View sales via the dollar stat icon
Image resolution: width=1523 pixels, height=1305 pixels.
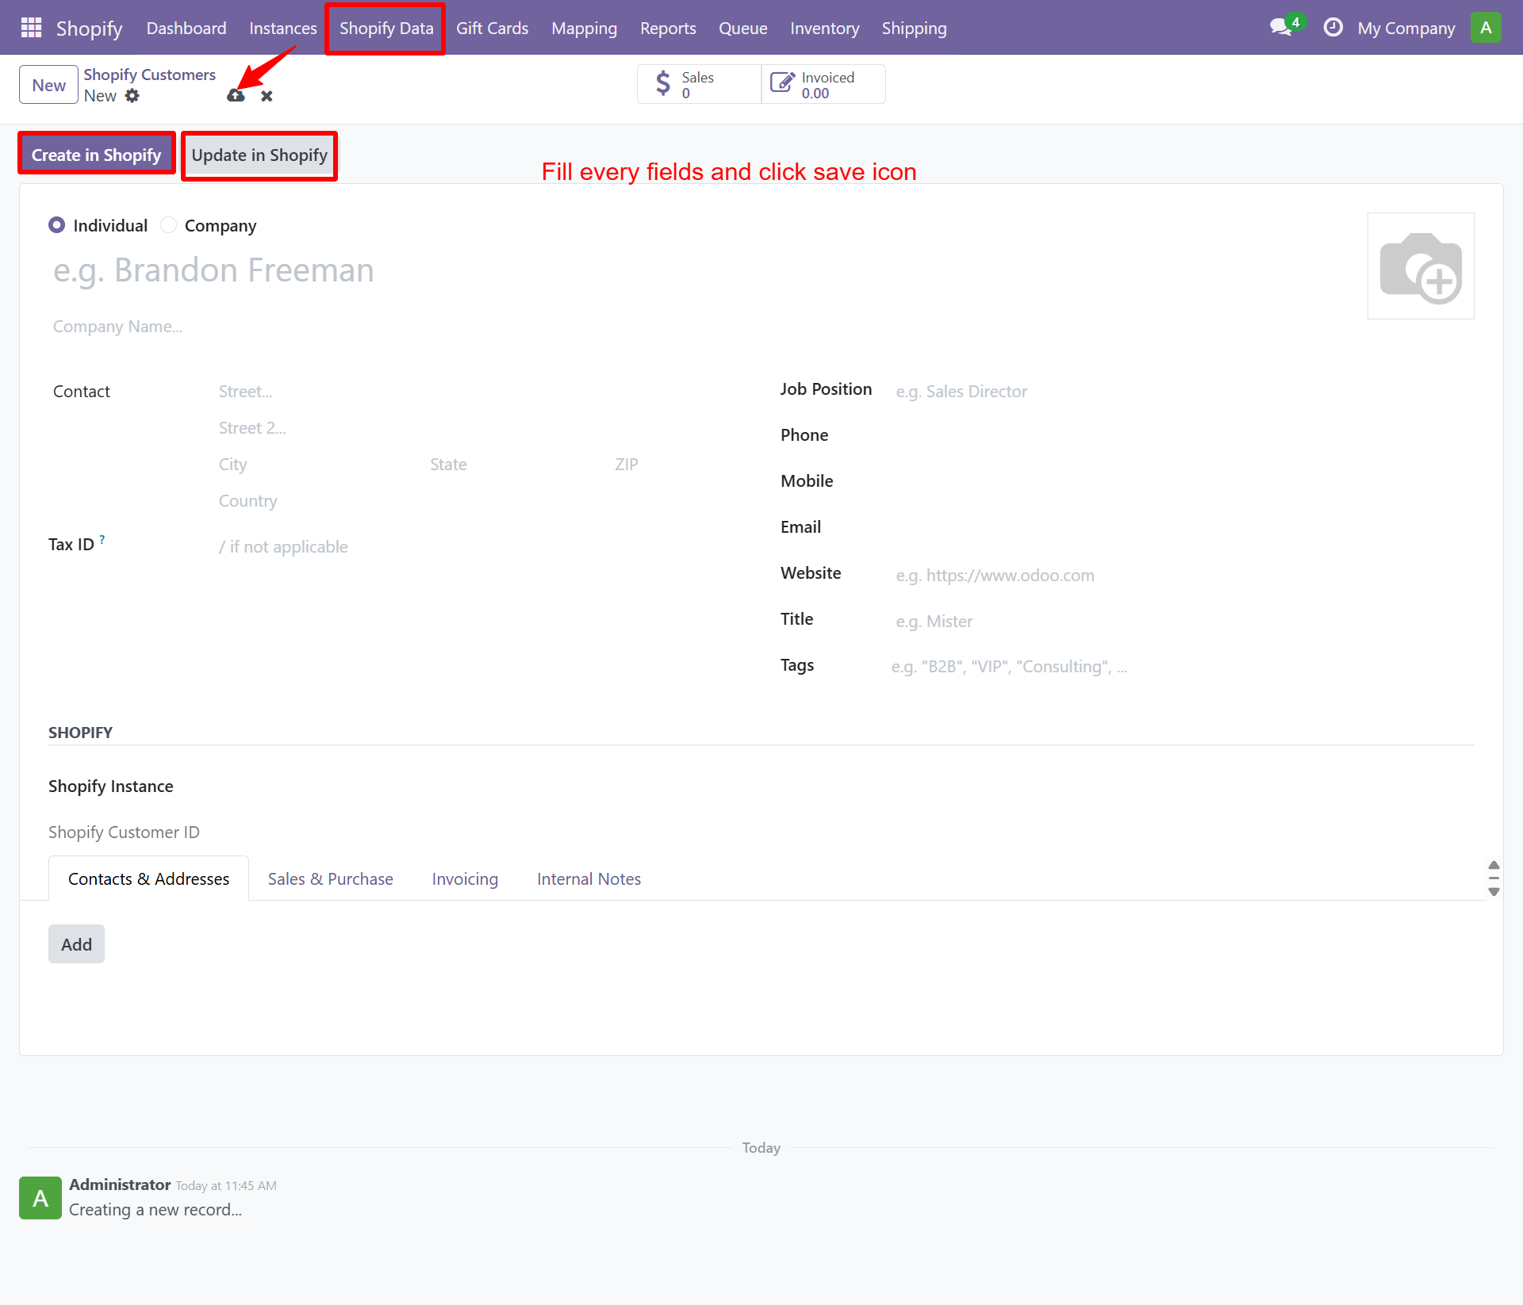point(665,83)
